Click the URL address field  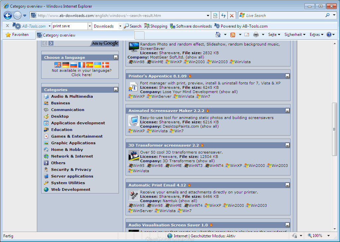click(x=121, y=15)
